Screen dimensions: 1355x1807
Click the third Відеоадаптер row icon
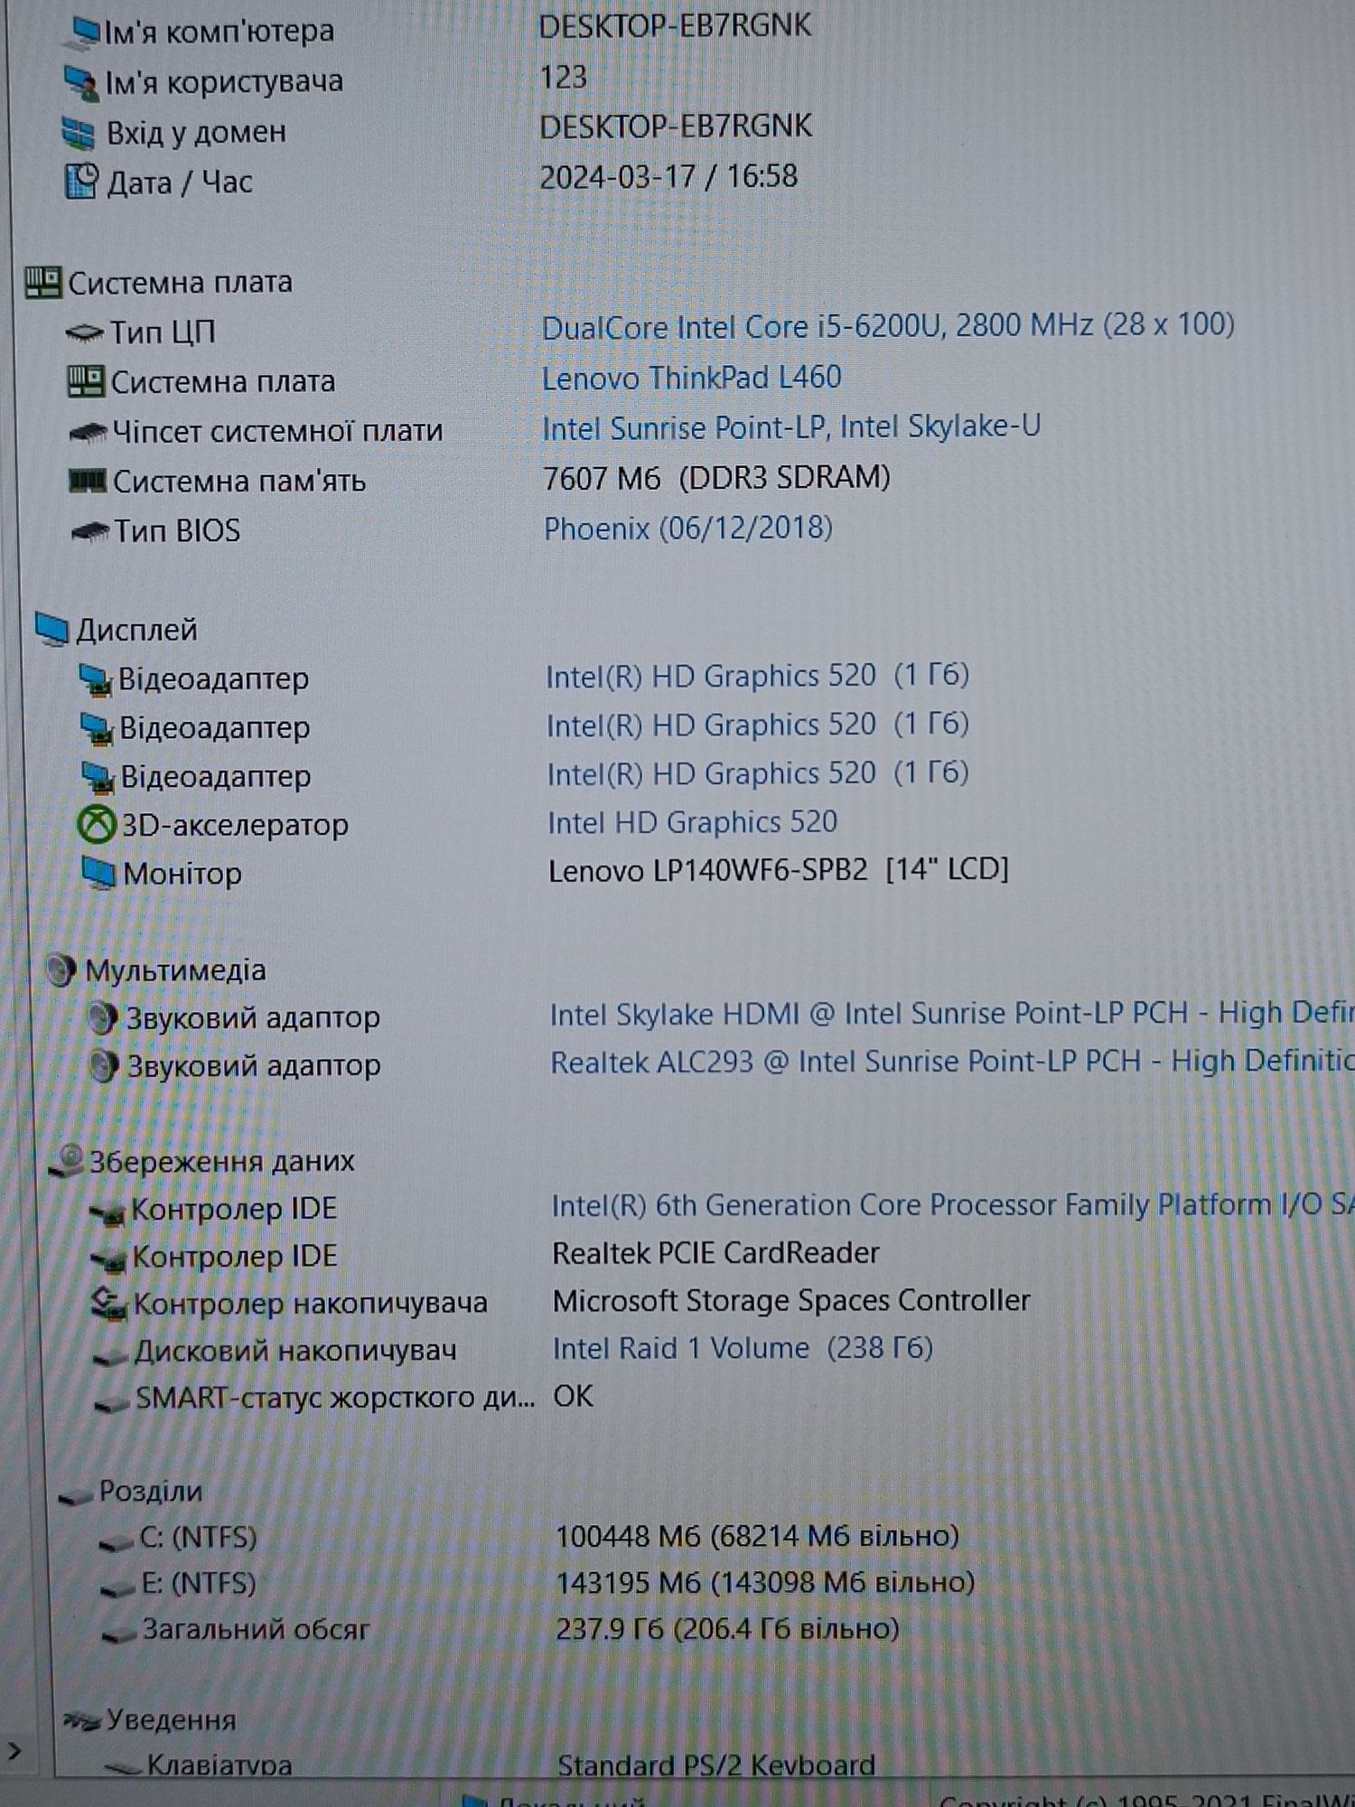point(98,777)
